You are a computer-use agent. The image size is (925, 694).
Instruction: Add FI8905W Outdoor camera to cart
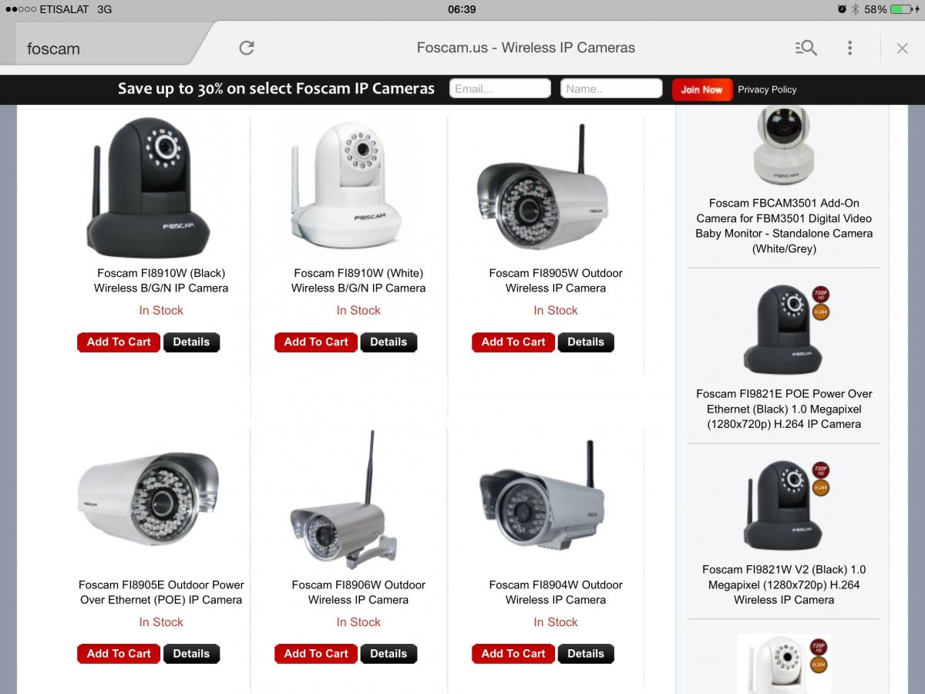[513, 342]
